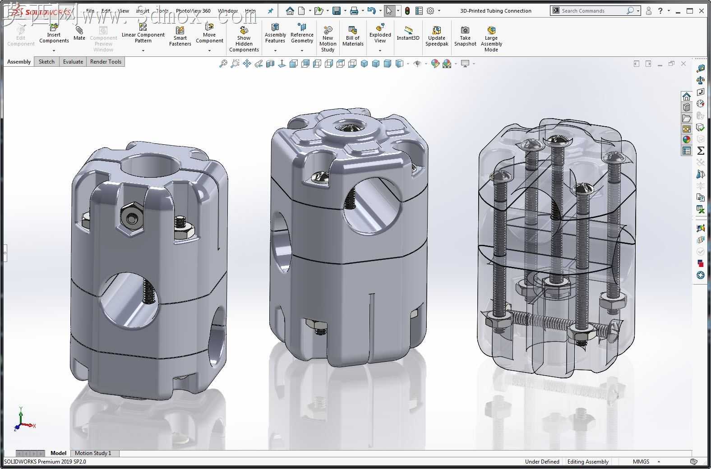The width and height of the screenshot is (711, 469).
Task: Click Search Commands input field
Action: pyautogui.click(x=595, y=10)
